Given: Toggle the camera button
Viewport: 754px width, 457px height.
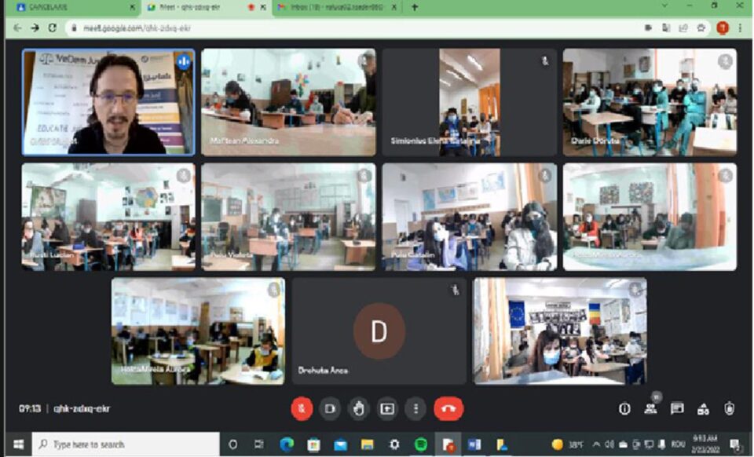Looking at the screenshot, I should (331, 408).
